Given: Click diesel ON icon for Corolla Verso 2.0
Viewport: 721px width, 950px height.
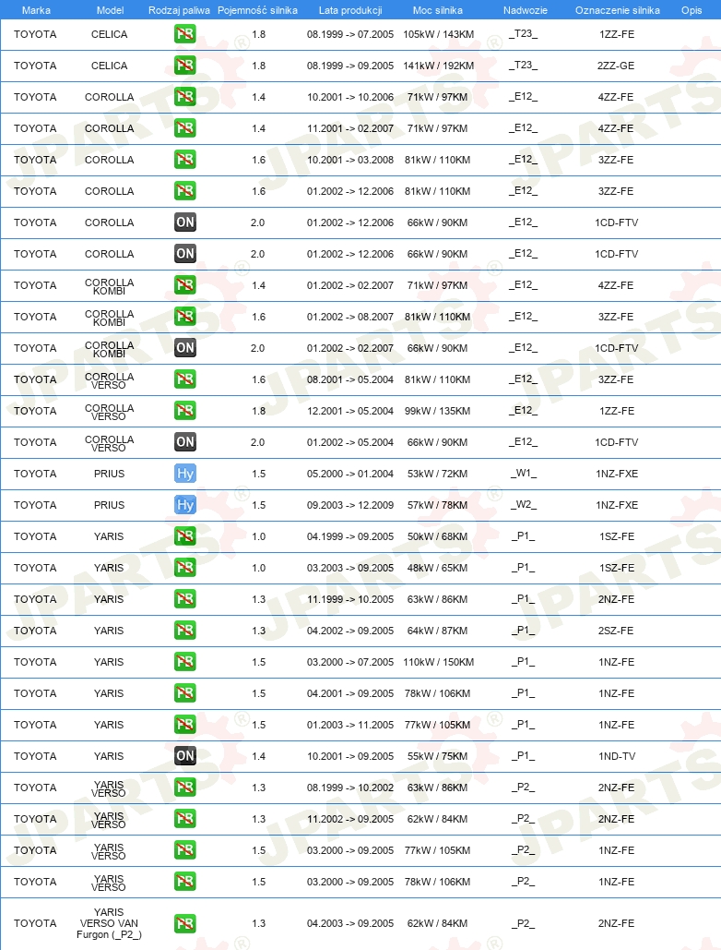Looking at the screenshot, I should (185, 441).
